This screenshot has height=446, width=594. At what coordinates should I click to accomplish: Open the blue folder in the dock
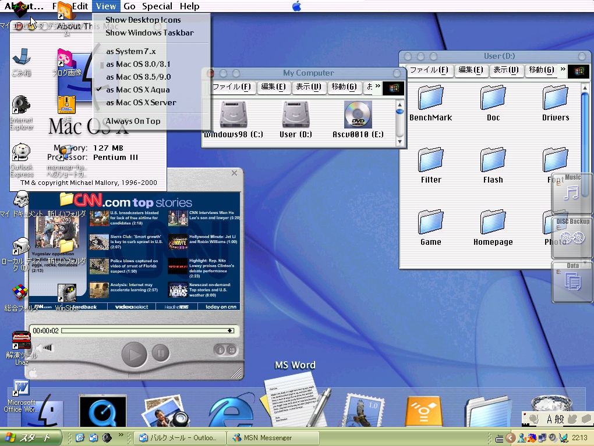coord(489,412)
